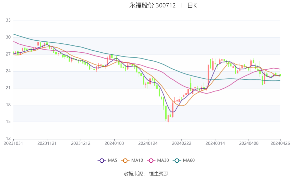Select the 日K label in the title

click(x=192, y=6)
